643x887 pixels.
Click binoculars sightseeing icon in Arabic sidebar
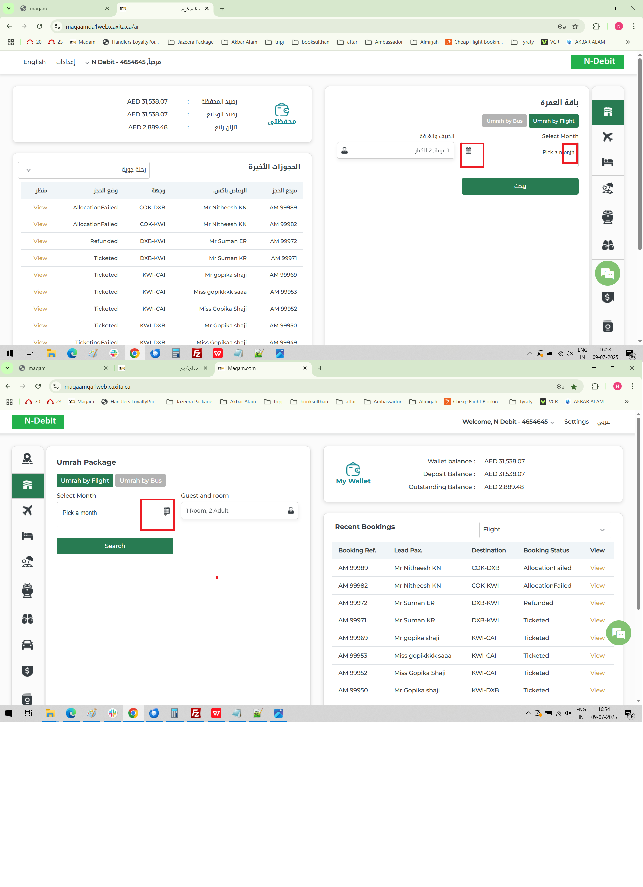pyautogui.click(x=608, y=245)
